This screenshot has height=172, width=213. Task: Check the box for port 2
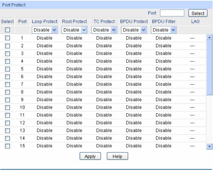(x=8, y=46)
